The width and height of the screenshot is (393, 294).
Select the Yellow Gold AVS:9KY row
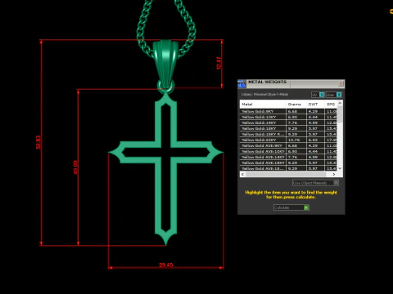pos(288,145)
